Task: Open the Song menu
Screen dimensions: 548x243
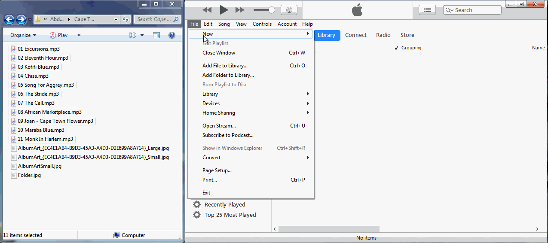Action: [x=224, y=24]
